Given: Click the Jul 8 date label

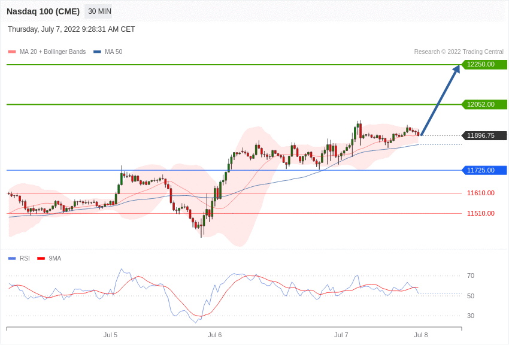Looking at the screenshot, I should 421,335.
